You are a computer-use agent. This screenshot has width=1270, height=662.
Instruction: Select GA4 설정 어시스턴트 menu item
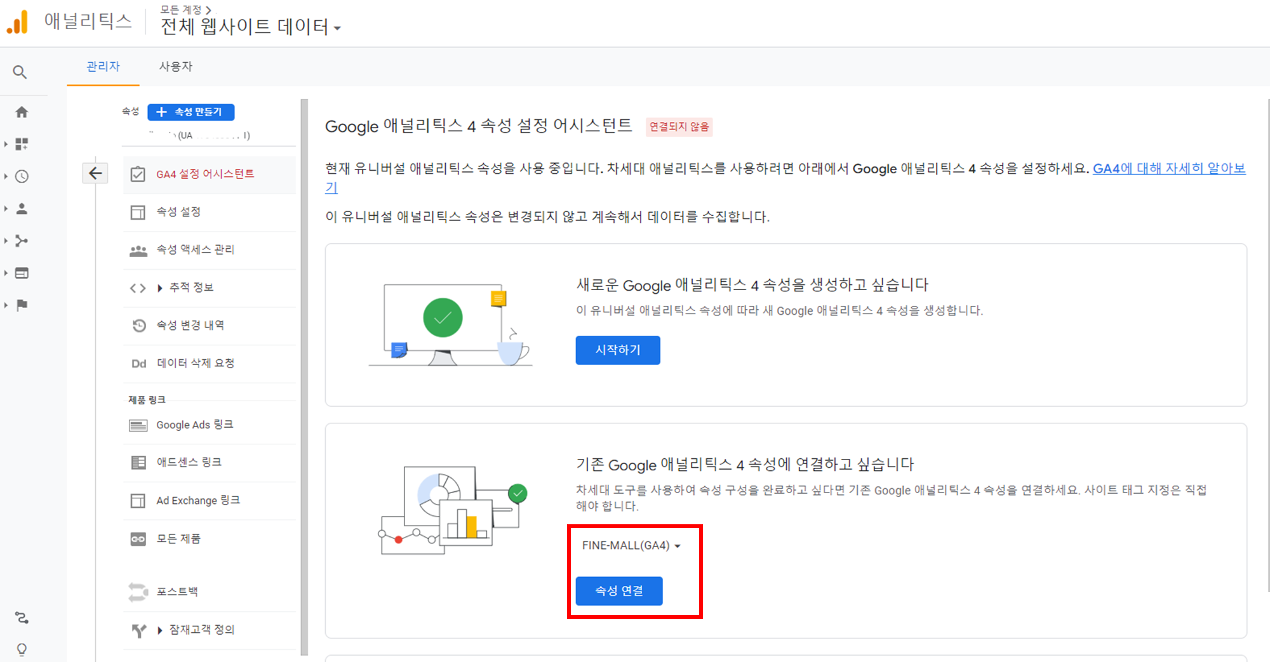point(210,175)
